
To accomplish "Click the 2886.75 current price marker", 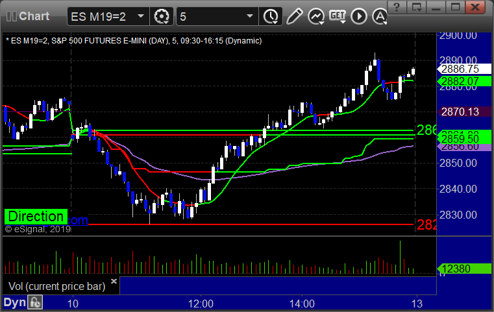I will tap(464, 69).
